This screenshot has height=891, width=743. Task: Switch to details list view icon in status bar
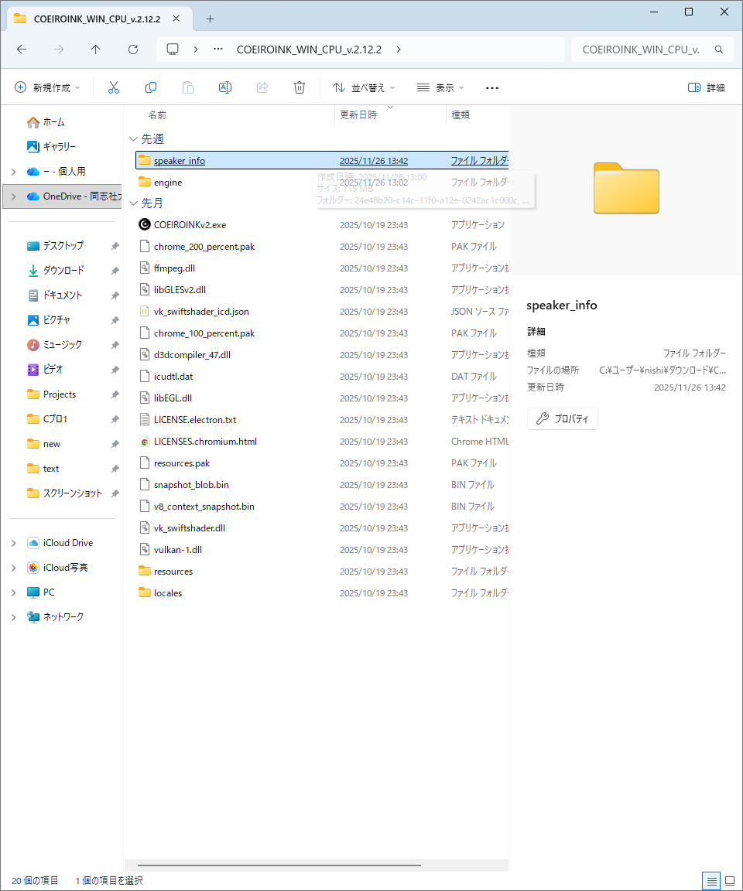[x=711, y=881]
